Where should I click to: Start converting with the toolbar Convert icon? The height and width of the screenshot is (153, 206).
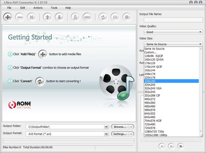(x=103, y=17)
